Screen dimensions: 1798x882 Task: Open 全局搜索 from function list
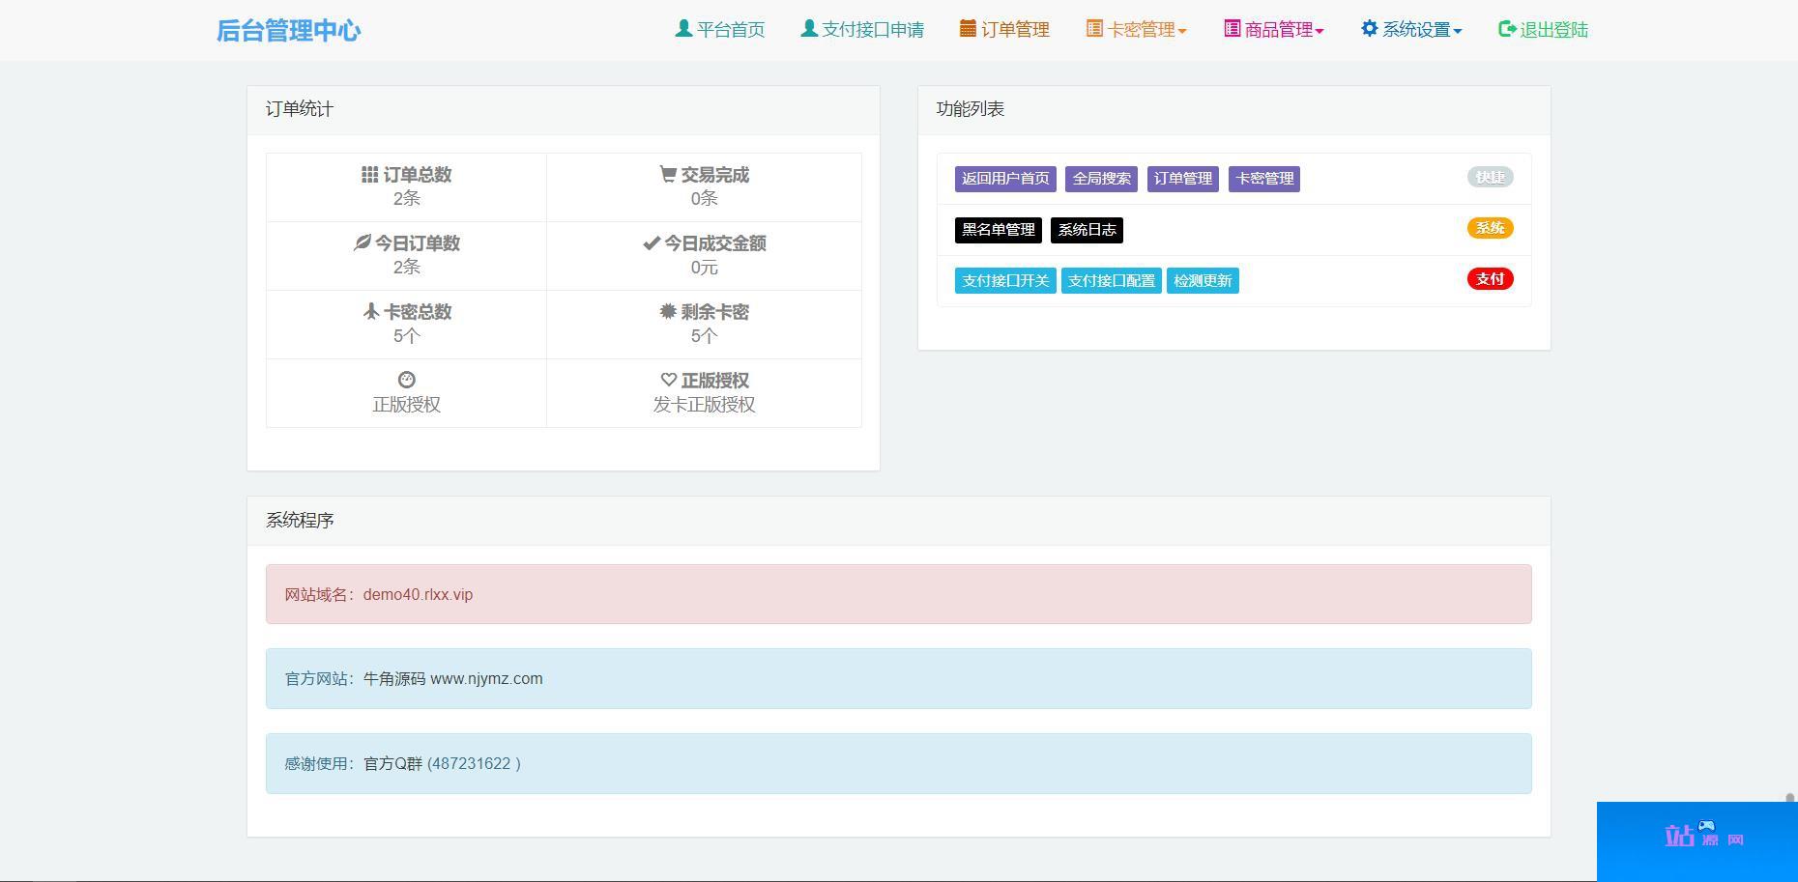(x=1102, y=179)
